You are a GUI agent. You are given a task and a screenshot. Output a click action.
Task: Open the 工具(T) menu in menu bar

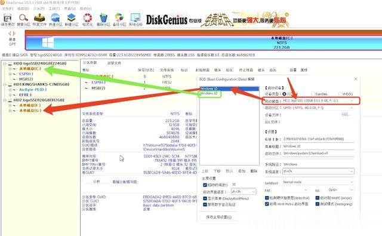point(54,8)
